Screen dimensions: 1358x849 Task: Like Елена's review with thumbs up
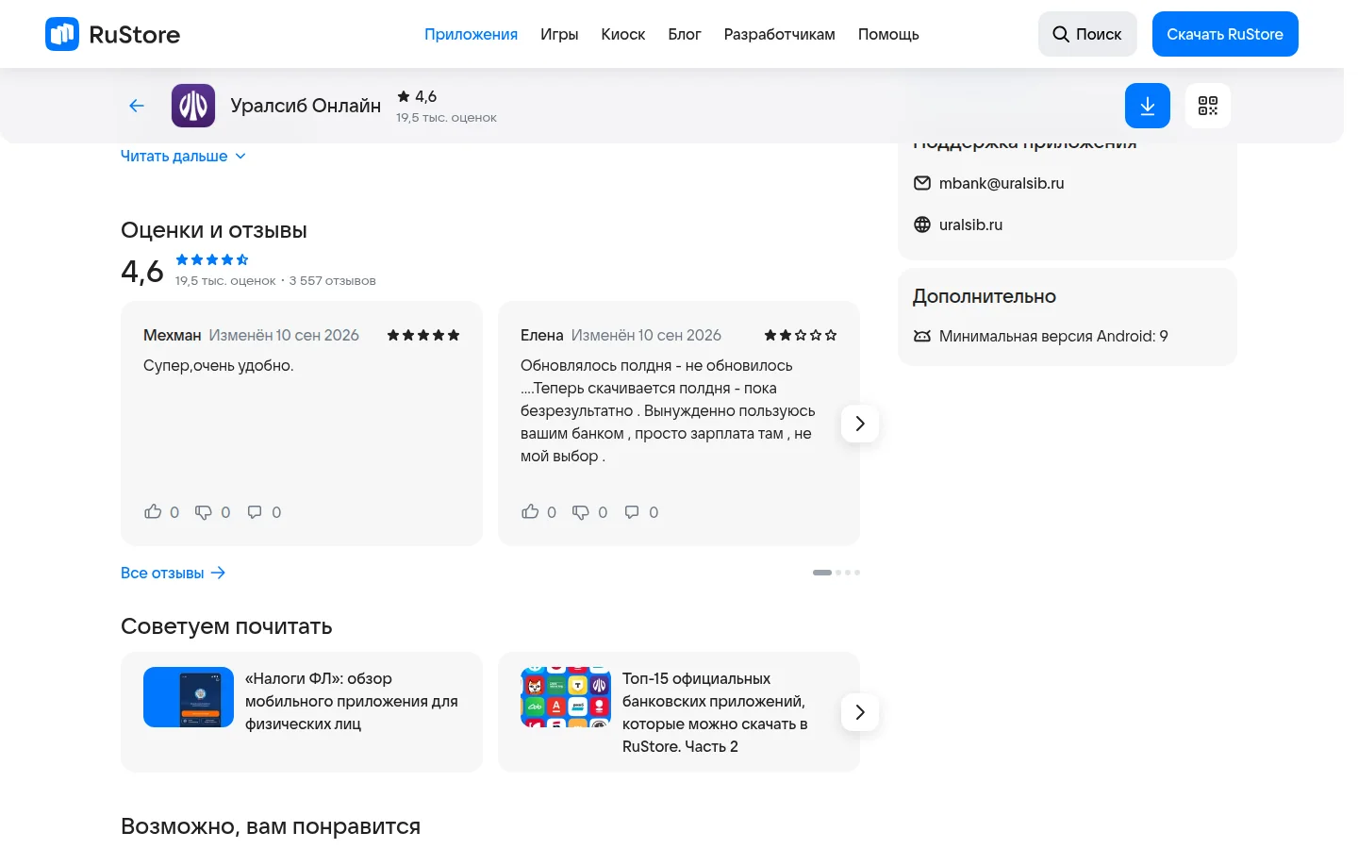coord(530,511)
